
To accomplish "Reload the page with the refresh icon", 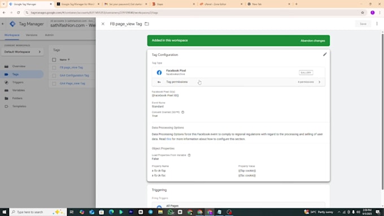I will (19, 12).
